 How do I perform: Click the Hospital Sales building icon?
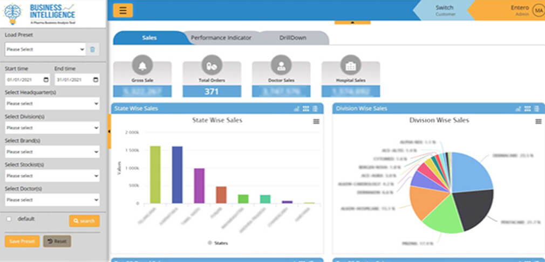click(x=350, y=65)
